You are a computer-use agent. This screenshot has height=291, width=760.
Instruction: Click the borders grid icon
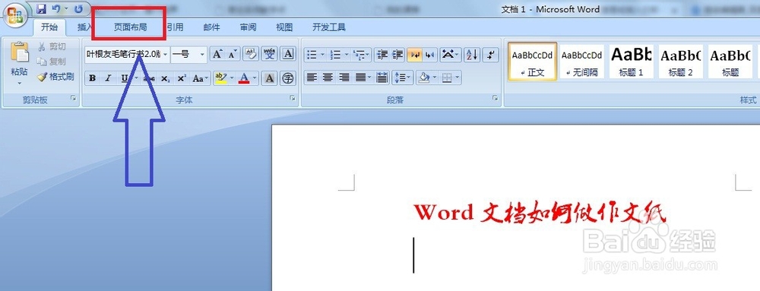point(447,77)
